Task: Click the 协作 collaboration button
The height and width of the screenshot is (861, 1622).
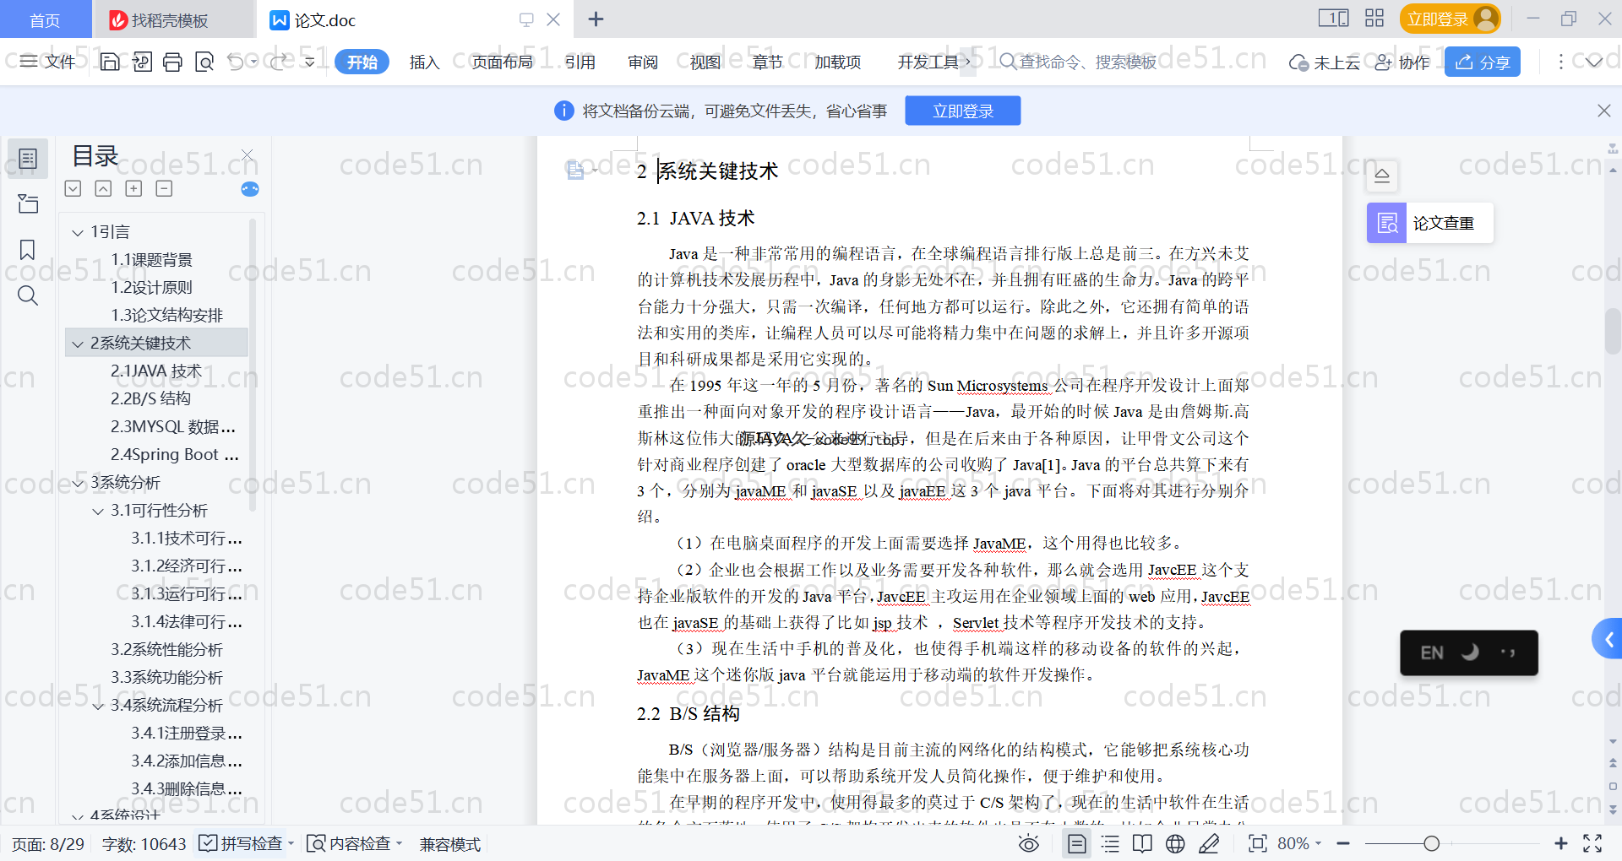Action: click(1402, 62)
